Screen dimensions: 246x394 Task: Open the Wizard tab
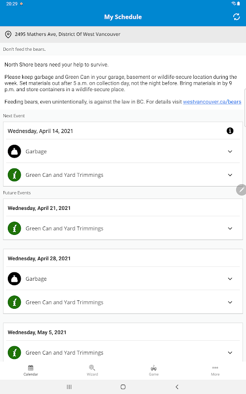tap(92, 371)
